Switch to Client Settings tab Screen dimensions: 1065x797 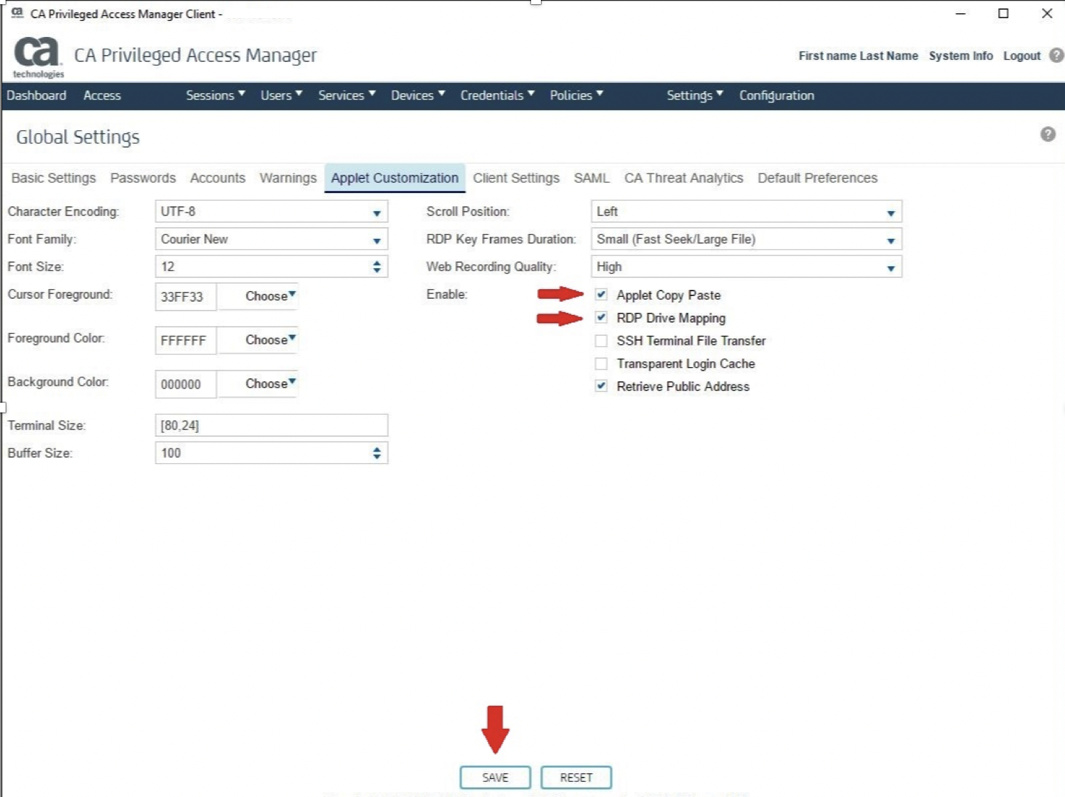516,178
